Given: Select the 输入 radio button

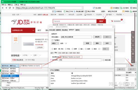Looking at the screenshot, I should pos(79,49).
